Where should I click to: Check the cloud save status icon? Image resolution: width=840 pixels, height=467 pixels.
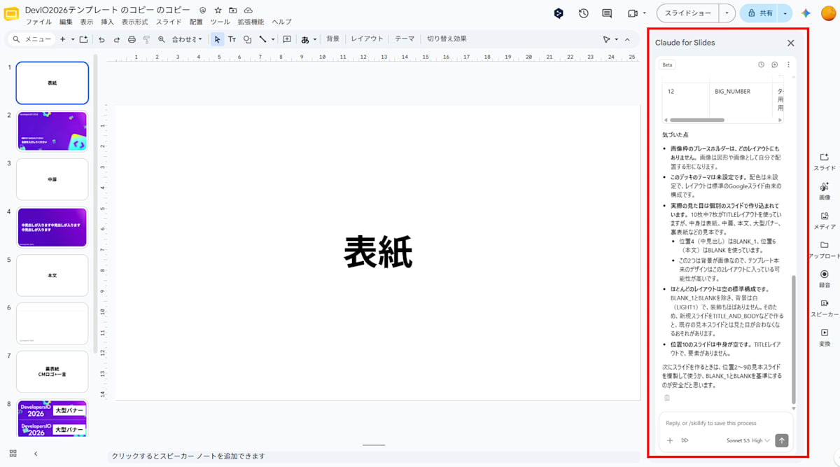click(248, 11)
